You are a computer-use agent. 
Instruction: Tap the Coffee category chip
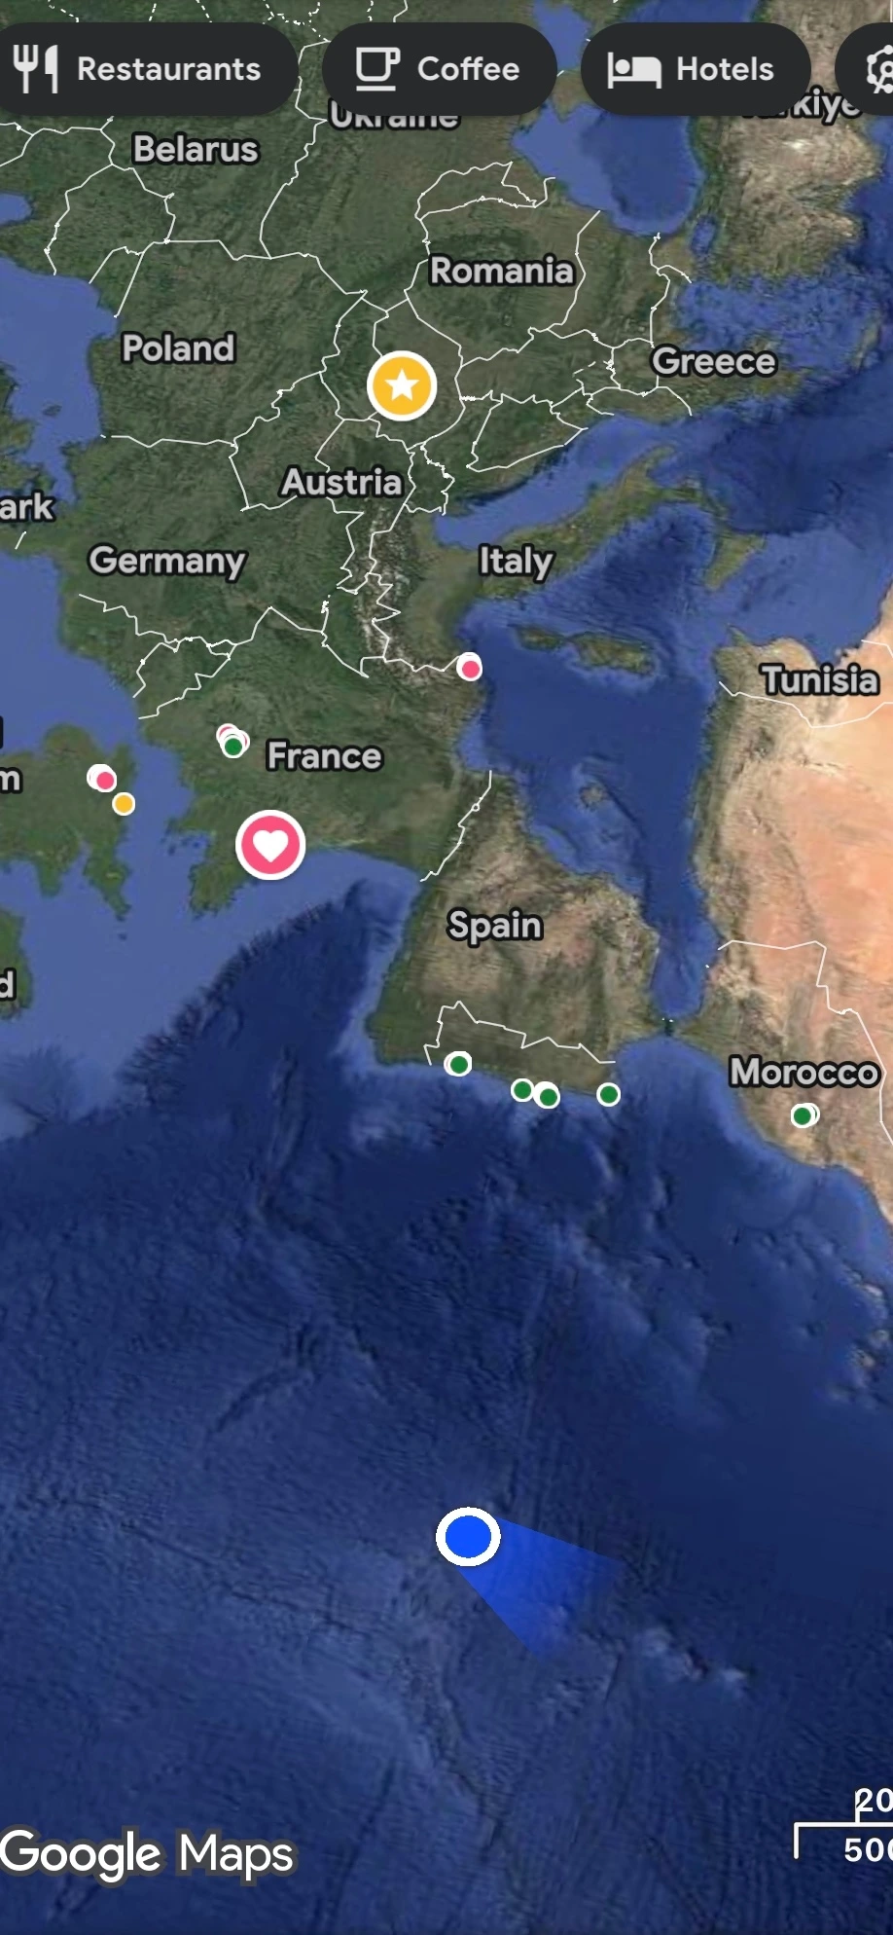439,69
